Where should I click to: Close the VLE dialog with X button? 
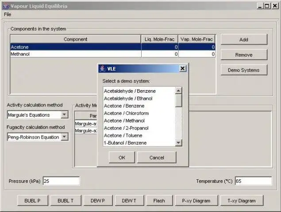182,68
